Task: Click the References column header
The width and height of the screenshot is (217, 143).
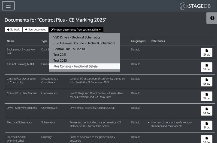Action: (x=158, y=41)
